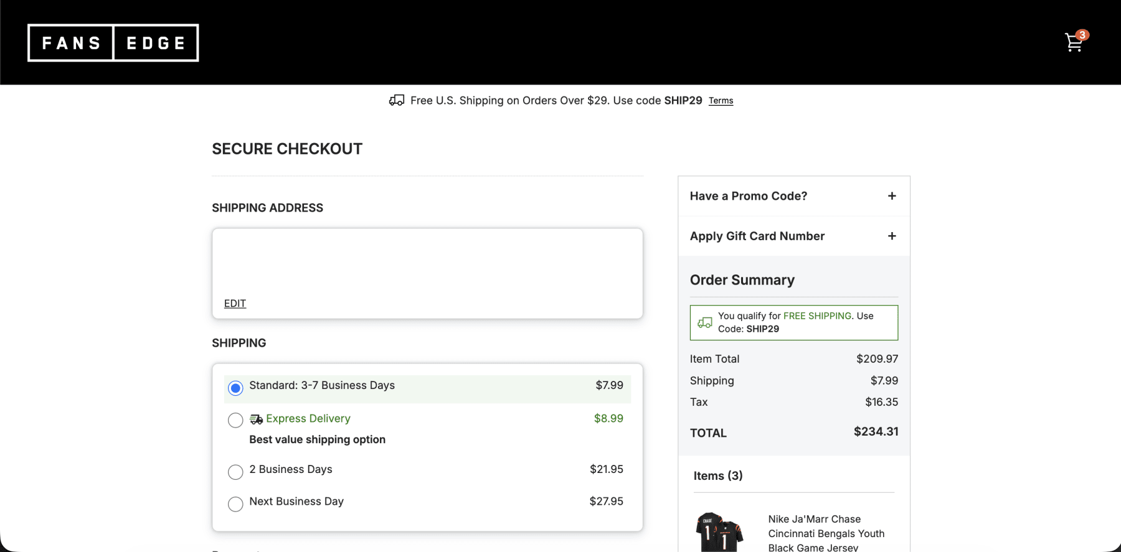Image resolution: width=1121 pixels, height=552 pixels.
Task: Open the shipping Terms link
Action: 721,101
